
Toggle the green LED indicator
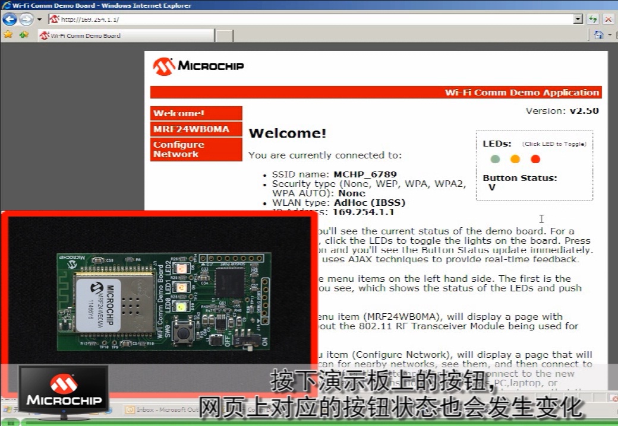[x=495, y=159]
